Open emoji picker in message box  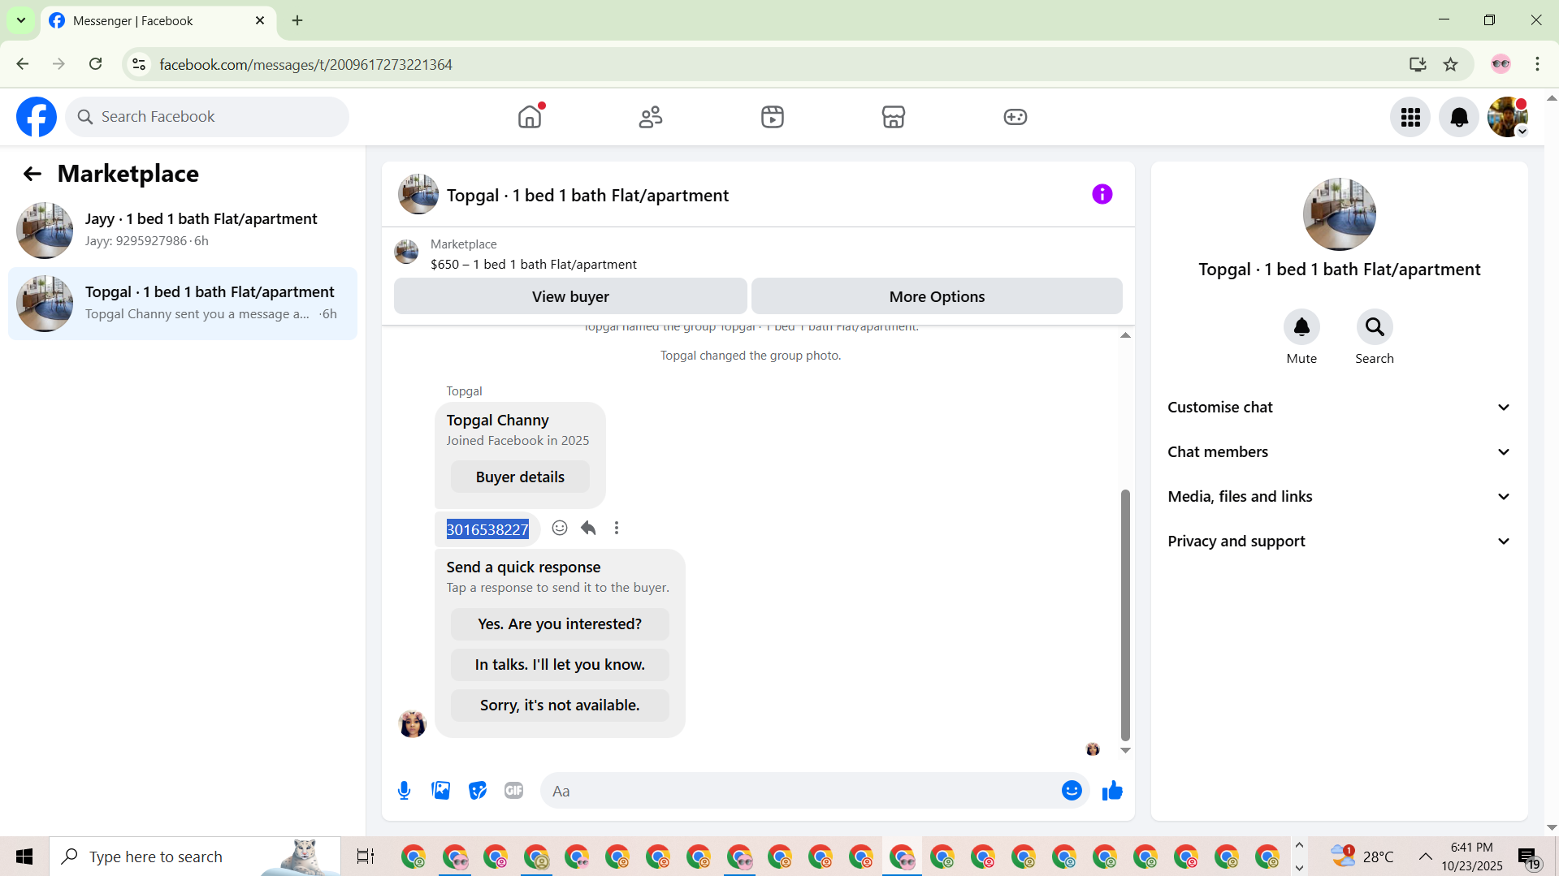(1072, 791)
